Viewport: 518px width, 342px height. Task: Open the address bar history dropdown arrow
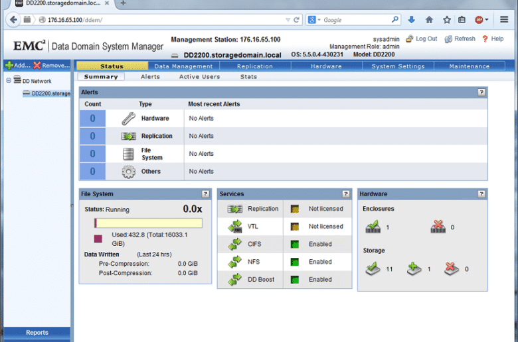[x=288, y=20]
